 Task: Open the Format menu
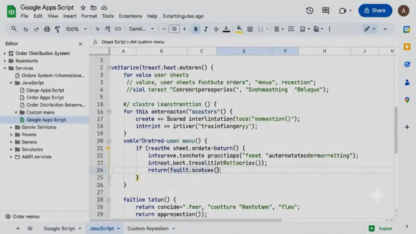point(89,16)
